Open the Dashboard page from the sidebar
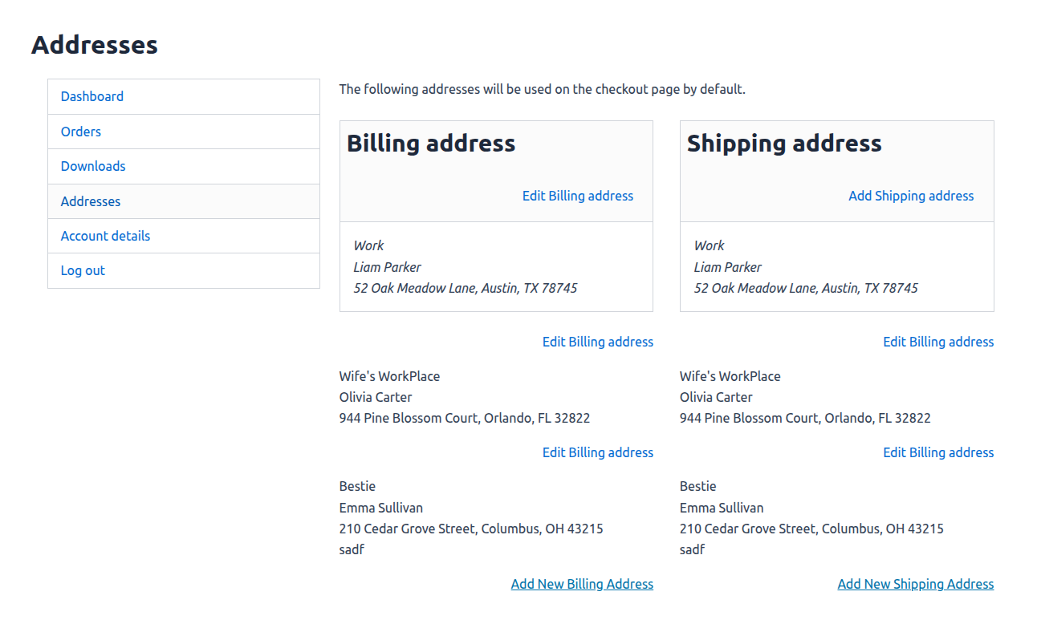Image resolution: width=1037 pixels, height=624 pixels. pyautogui.click(x=91, y=96)
